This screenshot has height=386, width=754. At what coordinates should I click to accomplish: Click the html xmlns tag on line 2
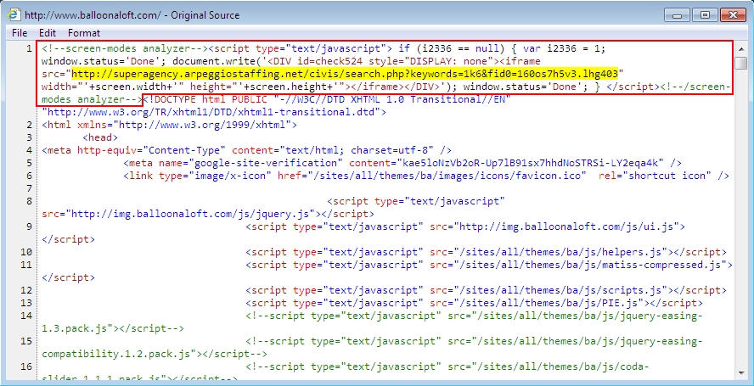169,125
